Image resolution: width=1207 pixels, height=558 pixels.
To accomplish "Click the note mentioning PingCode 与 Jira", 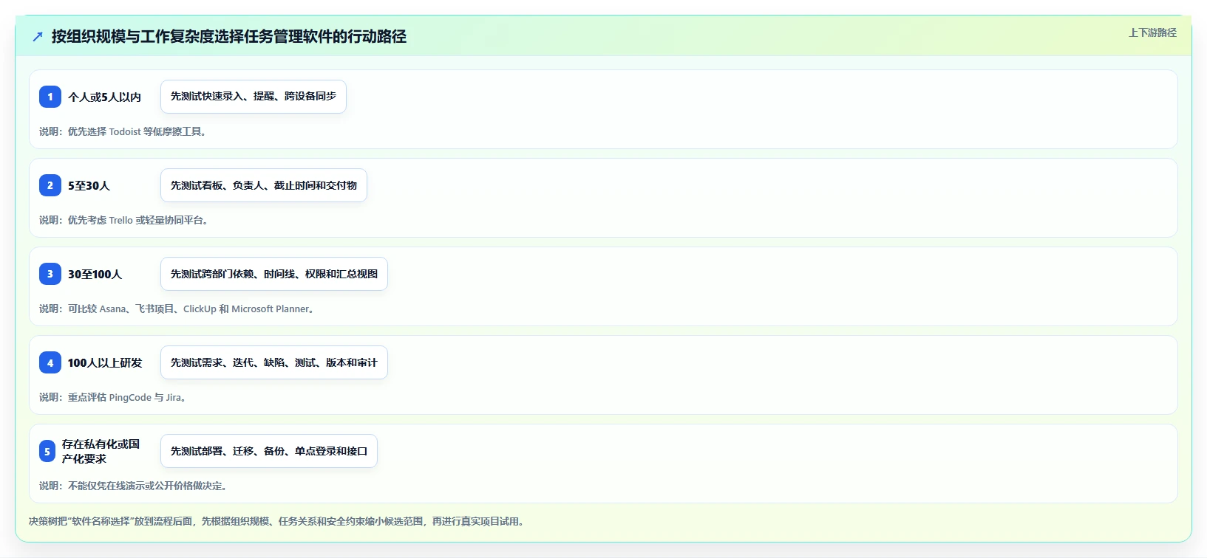I will pyautogui.click(x=114, y=397).
